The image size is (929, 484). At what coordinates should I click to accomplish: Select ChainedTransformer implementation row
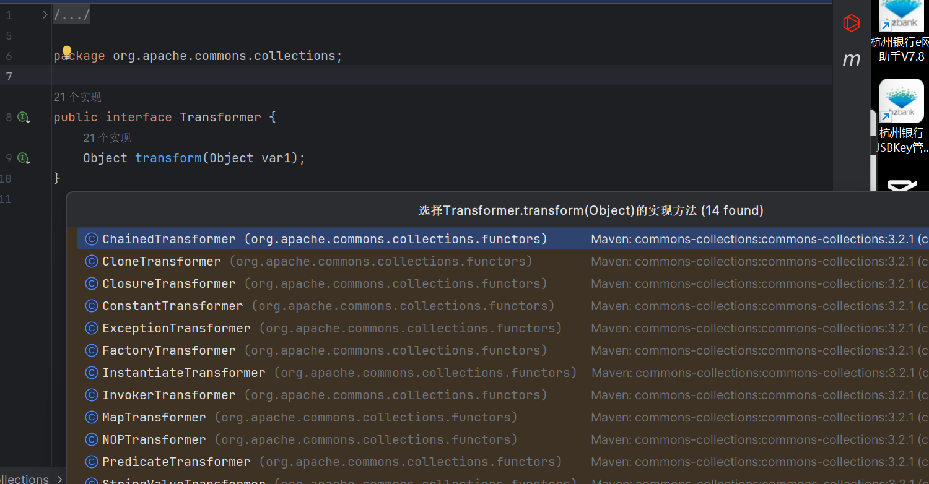502,239
